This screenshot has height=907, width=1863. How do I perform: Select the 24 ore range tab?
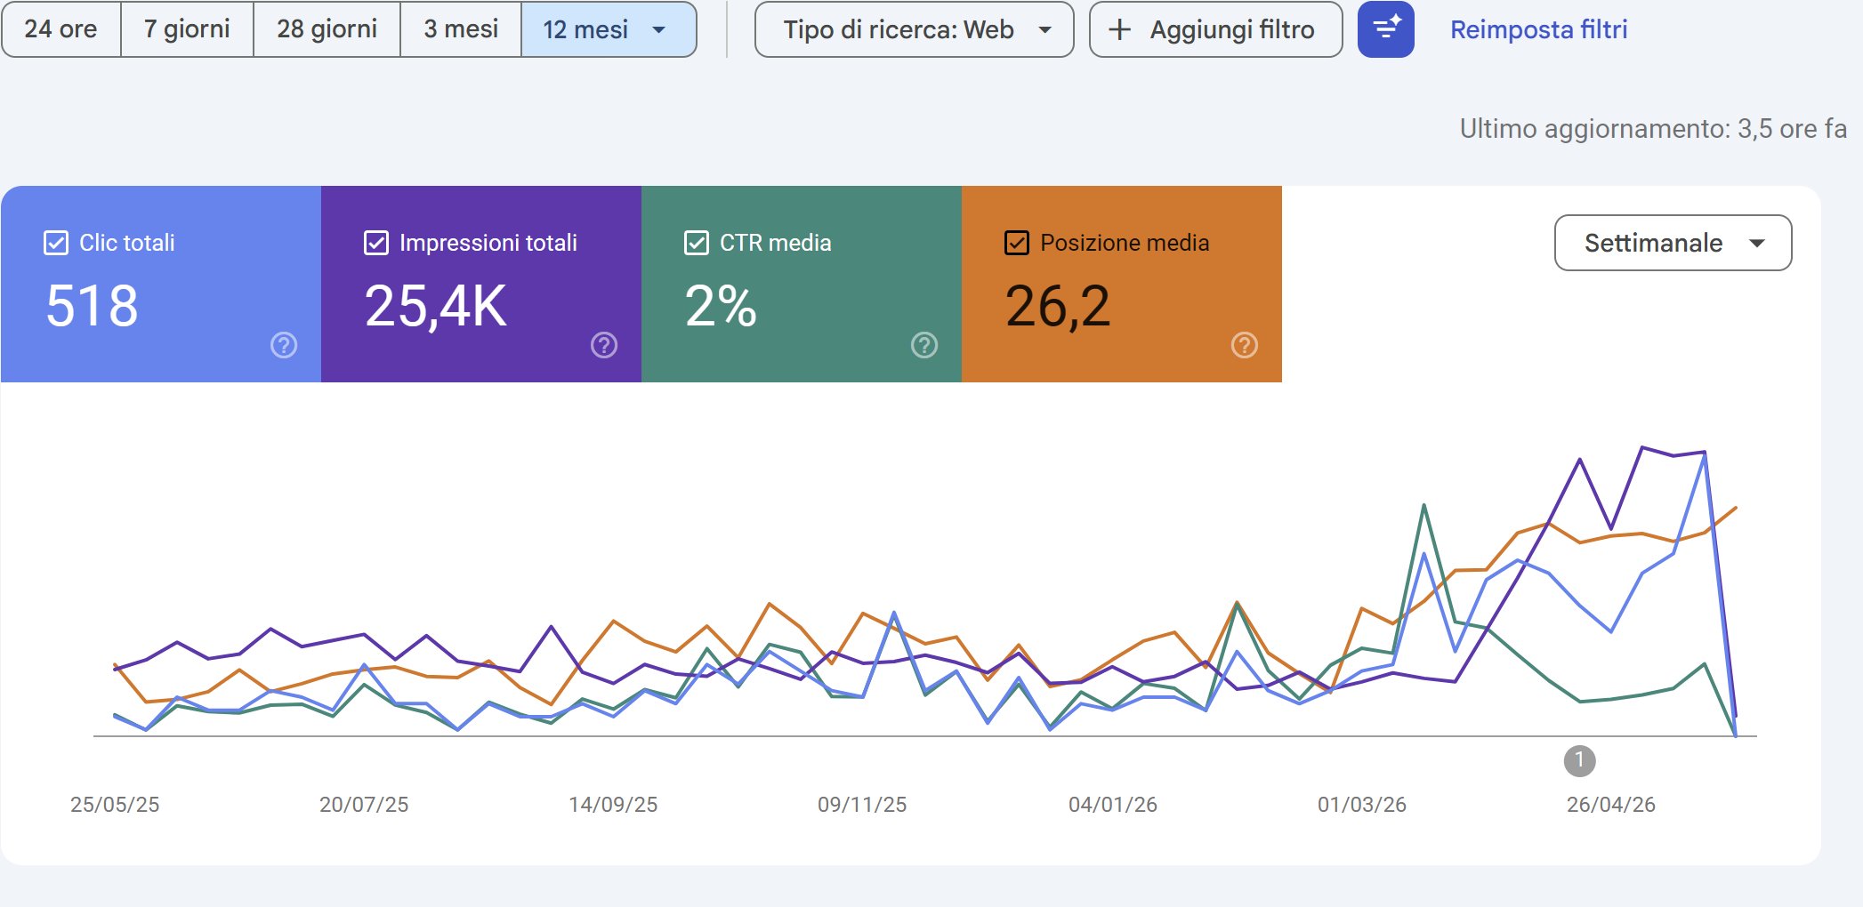coord(61,29)
